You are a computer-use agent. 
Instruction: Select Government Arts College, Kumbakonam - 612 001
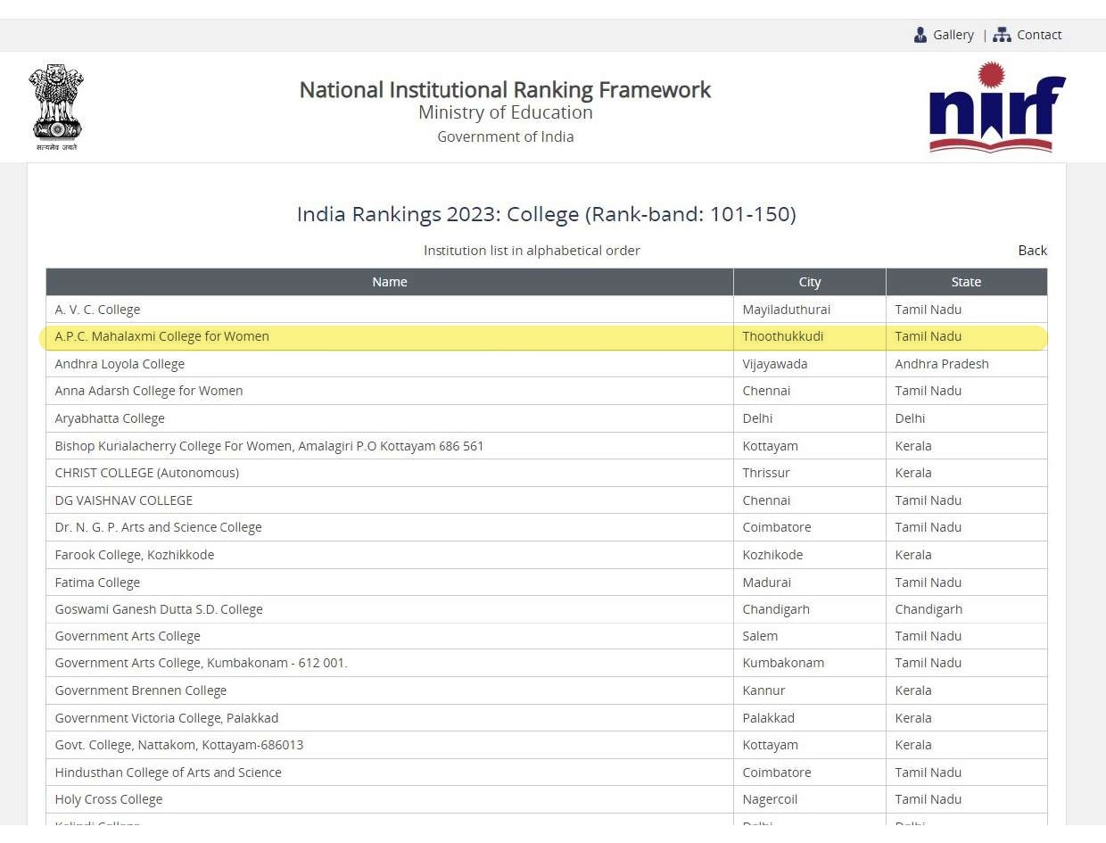201,663
